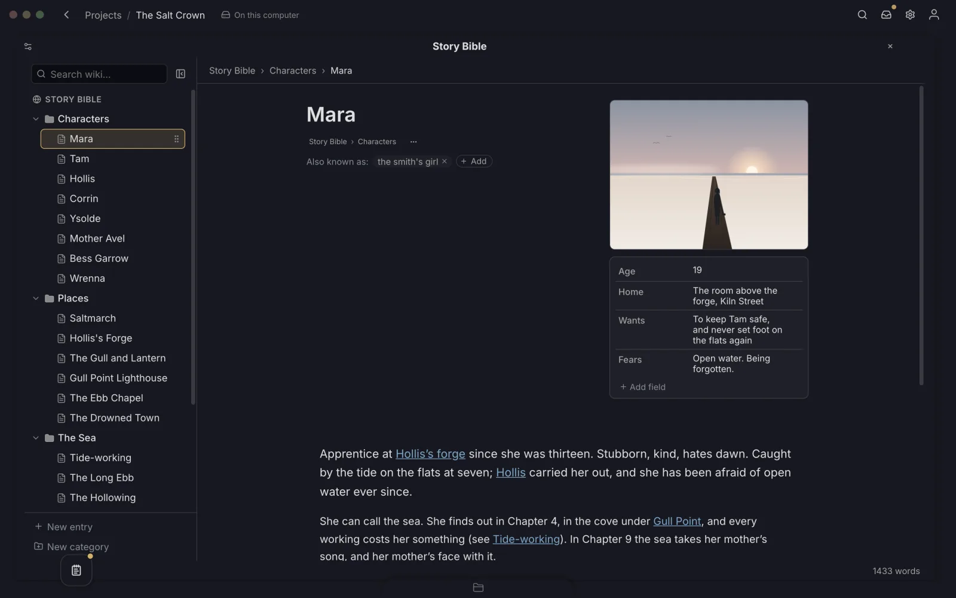Open the Tam character entry
956x598 pixels.
(113, 159)
